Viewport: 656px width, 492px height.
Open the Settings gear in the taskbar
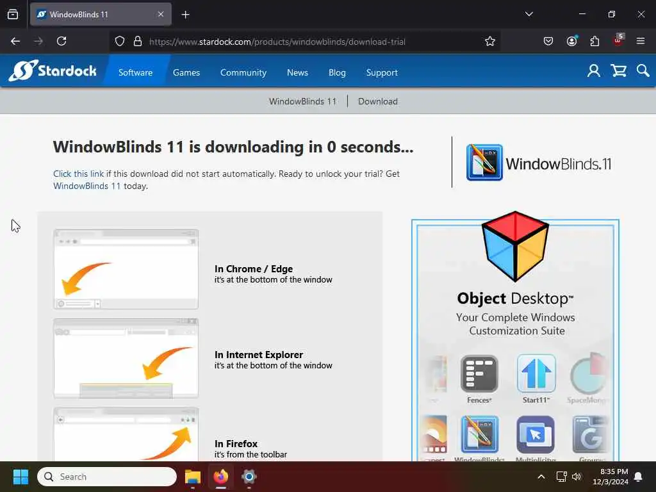coord(249,477)
